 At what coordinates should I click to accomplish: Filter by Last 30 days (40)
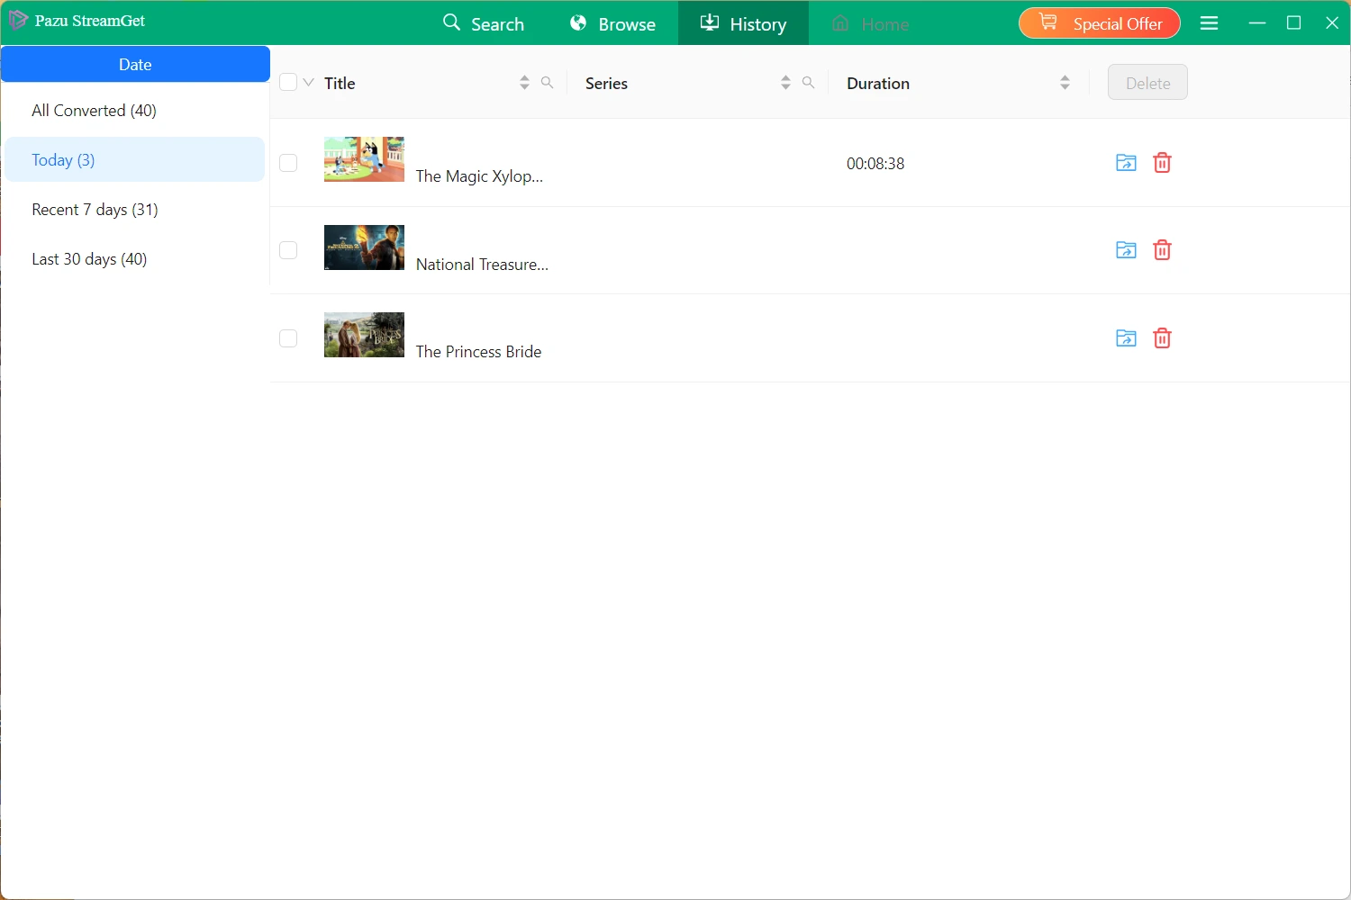(x=135, y=259)
